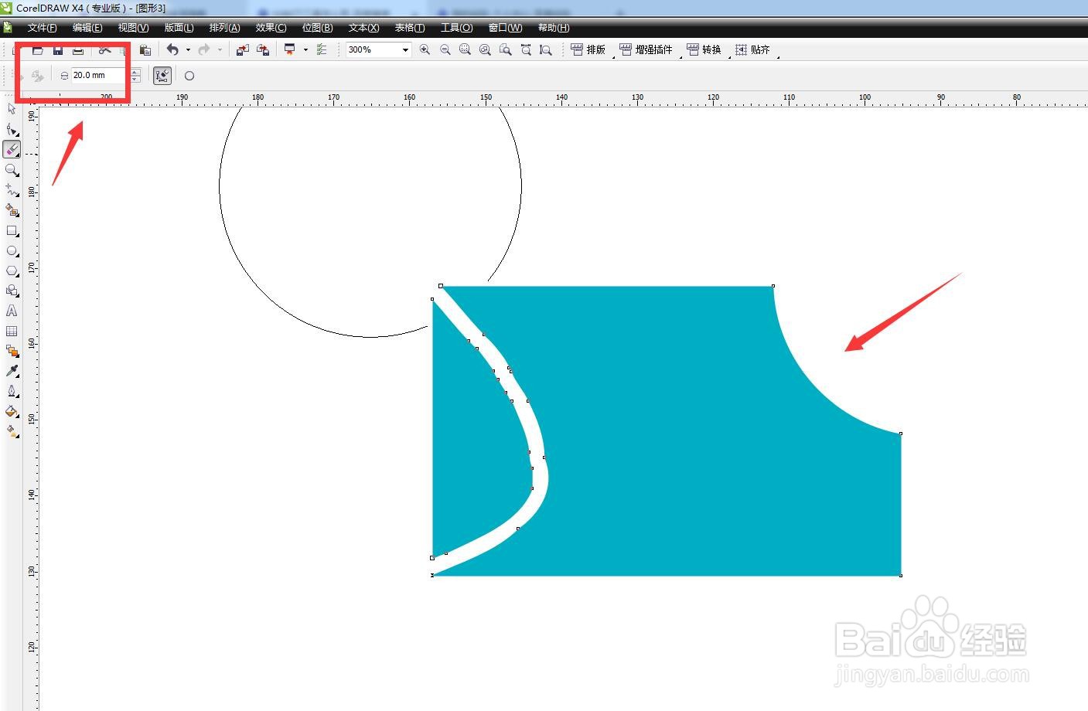Open the 工具(O) menu

456,28
